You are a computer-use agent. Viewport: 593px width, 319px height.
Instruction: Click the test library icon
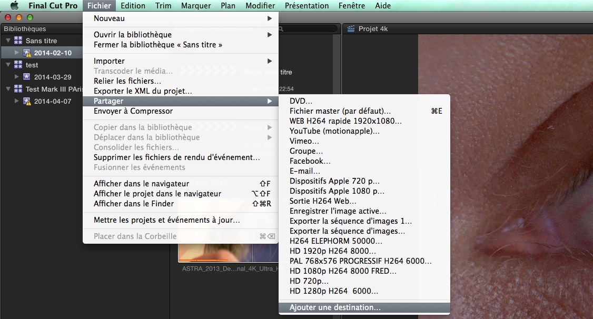coord(18,65)
